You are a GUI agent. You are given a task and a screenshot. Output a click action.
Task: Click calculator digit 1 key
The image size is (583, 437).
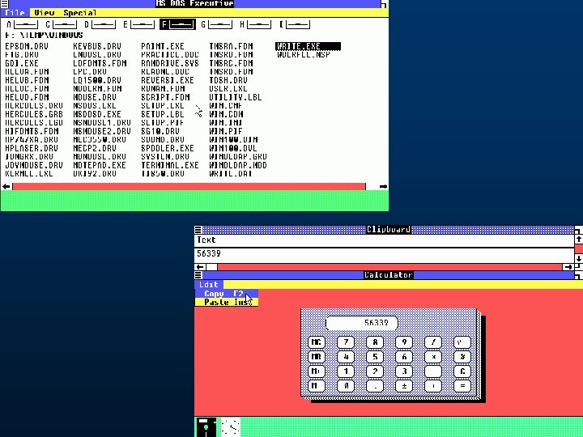tap(346, 371)
